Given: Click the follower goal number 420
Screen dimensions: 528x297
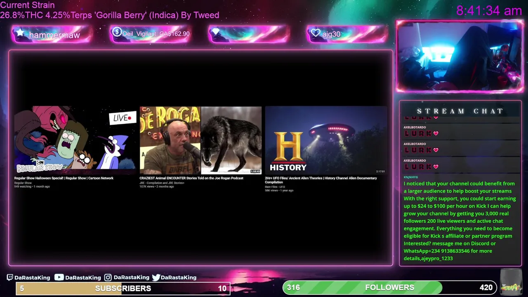Looking at the screenshot, I should tap(486, 288).
